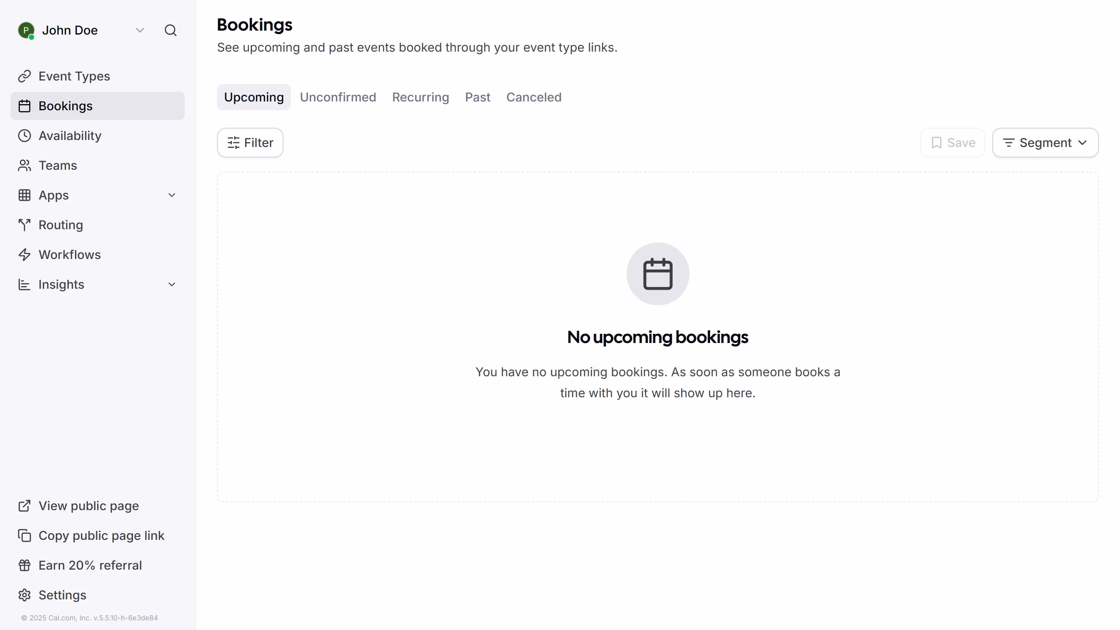Click the Cal.com version footer text
Viewport: 1120px width, 630px height.
click(90, 618)
